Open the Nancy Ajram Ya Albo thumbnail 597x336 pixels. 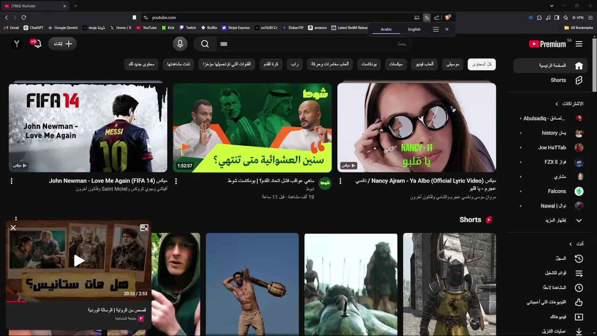(417, 128)
